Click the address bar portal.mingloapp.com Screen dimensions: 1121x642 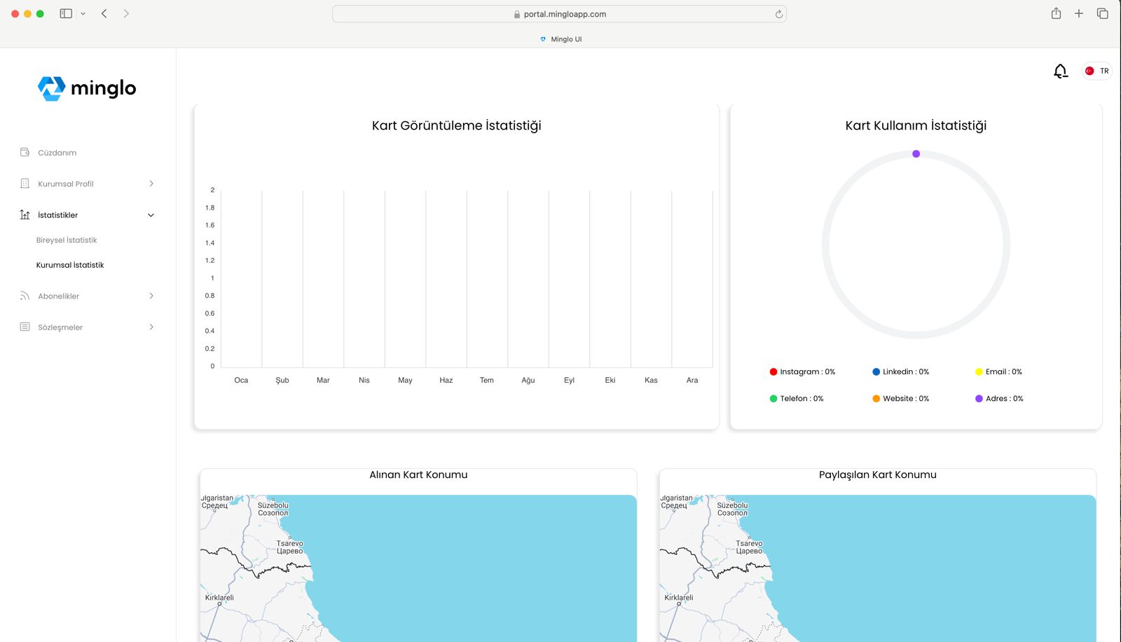(559, 14)
